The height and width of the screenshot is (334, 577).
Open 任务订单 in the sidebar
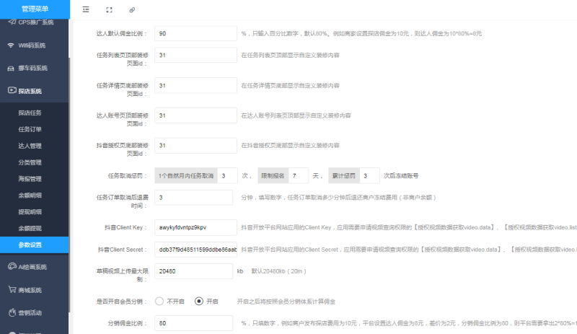pyautogui.click(x=30, y=129)
